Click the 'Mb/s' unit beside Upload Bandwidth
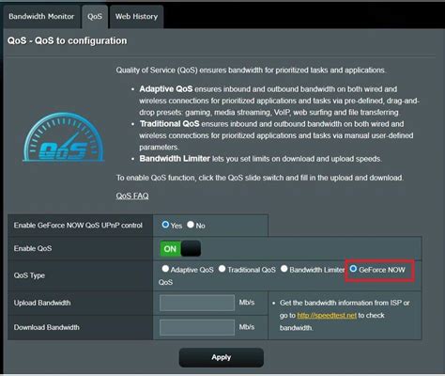 pos(247,303)
